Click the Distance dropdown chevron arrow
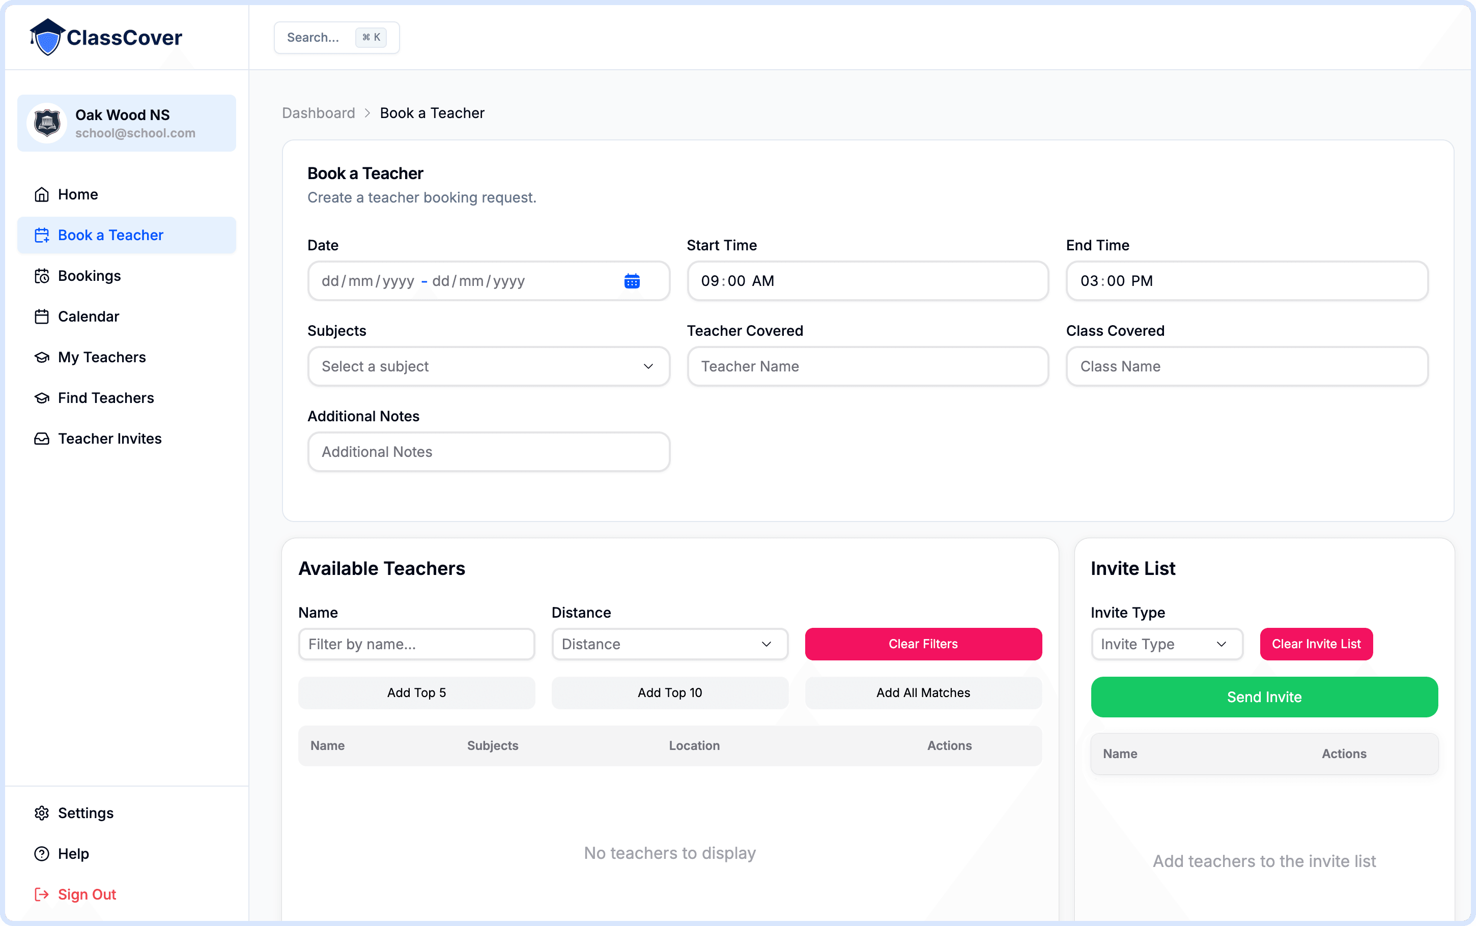 pyautogui.click(x=766, y=644)
